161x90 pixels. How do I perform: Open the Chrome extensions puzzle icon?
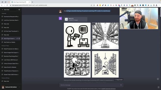[148, 5]
